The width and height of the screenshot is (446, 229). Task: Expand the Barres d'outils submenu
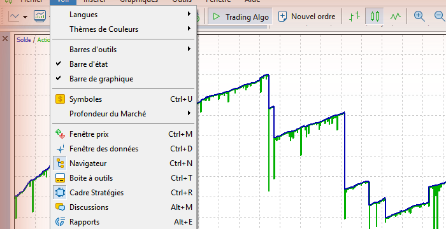(123, 50)
